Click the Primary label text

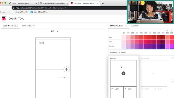(x=113, y=58)
